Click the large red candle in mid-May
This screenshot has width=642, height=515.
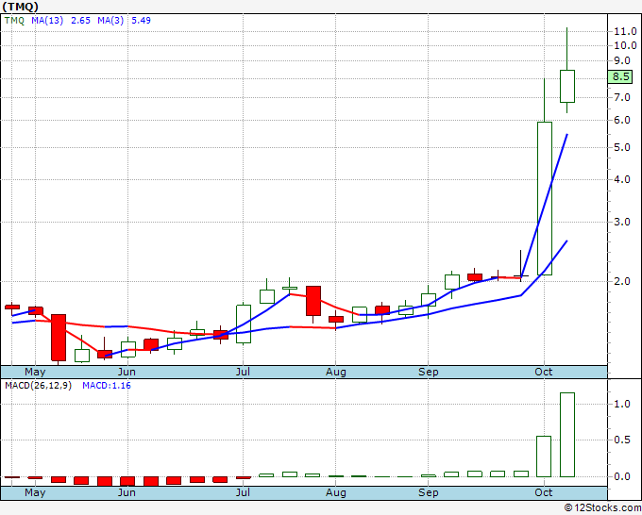point(59,338)
